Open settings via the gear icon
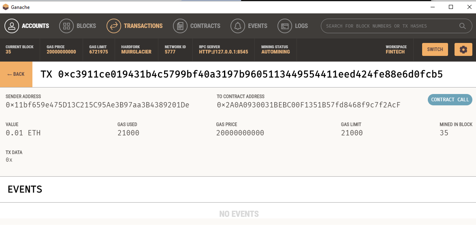This screenshot has height=233, width=476. click(463, 49)
